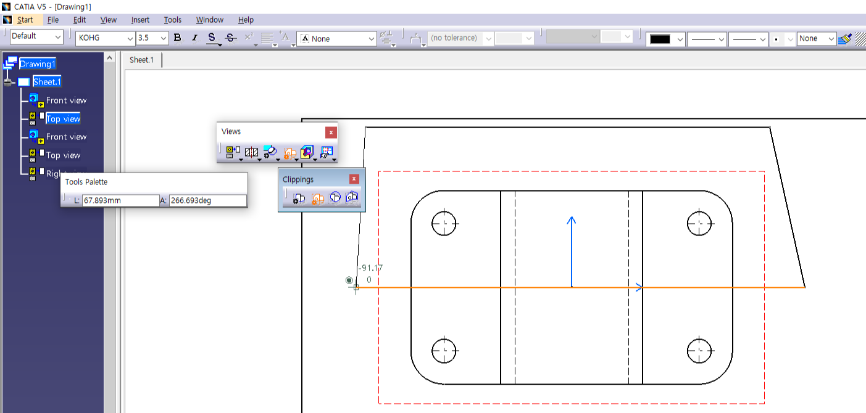866x413 pixels.
Task: Click the L length field in Tools Palette
Action: pyautogui.click(x=120, y=200)
